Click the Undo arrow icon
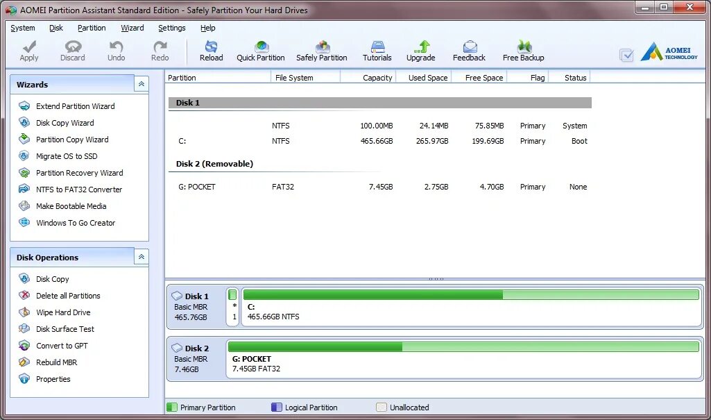Viewport: 711px width, 420px height. pyautogui.click(x=116, y=47)
